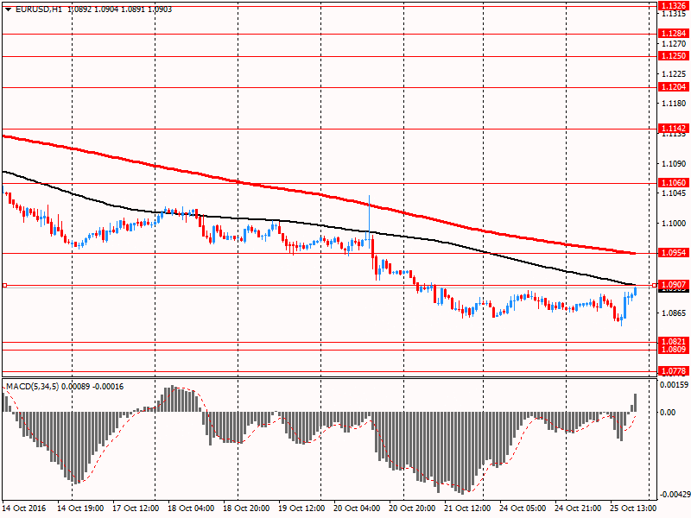This screenshot has width=691, height=518.
Task: Select the 1.1326 price level label
Action: point(674,6)
